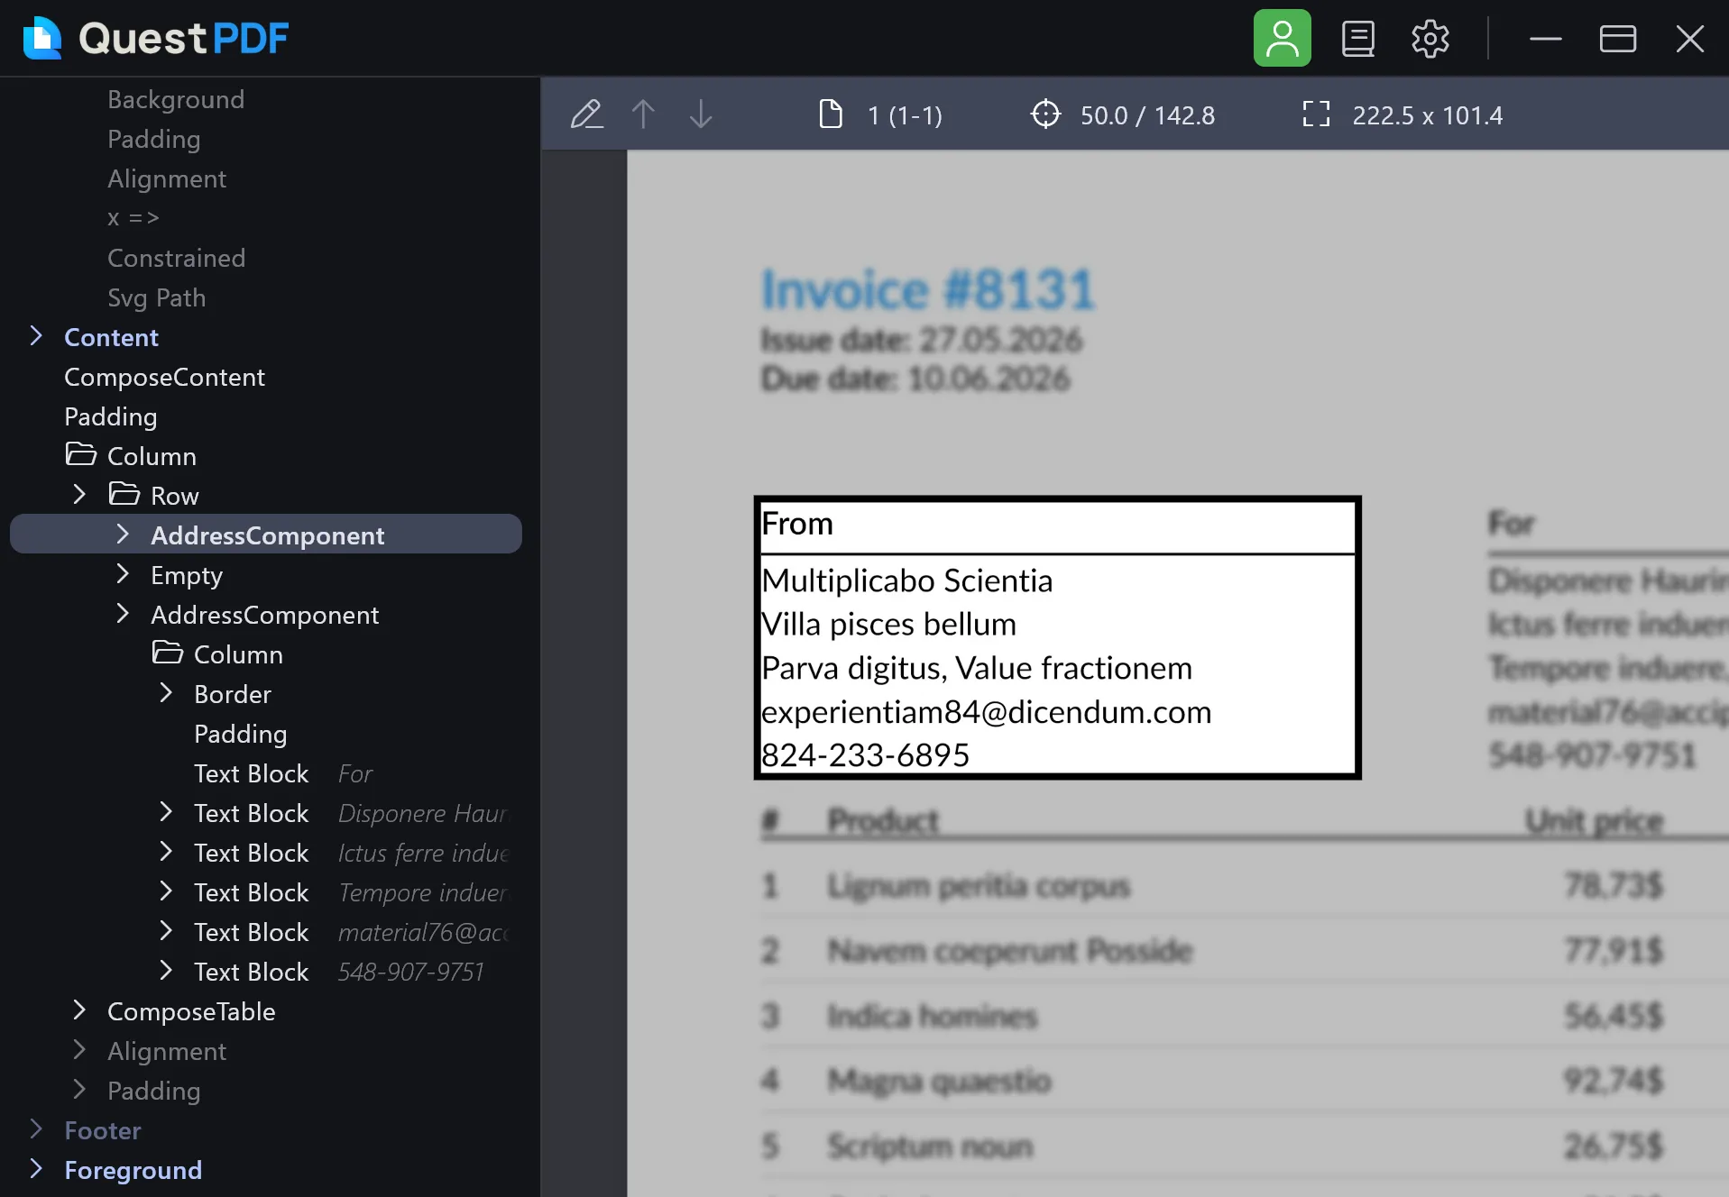Click the green user account icon
The height and width of the screenshot is (1197, 1729).
pyautogui.click(x=1282, y=39)
